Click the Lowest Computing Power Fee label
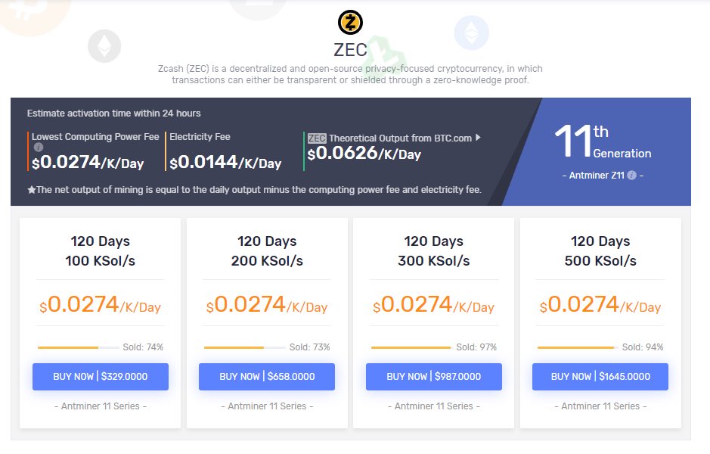Image resolution: width=710 pixels, height=454 pixels. pos(95,137)
